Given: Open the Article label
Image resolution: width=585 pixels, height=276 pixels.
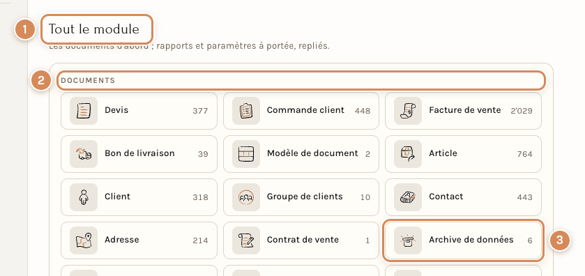Looking at the screenshot, I should pyautogui.click(x=443, y=153).
